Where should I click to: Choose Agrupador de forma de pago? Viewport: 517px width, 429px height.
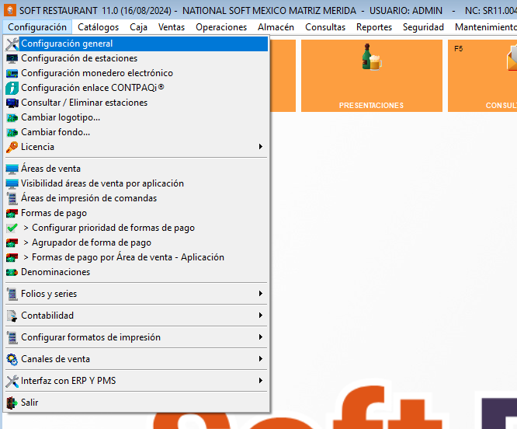(137, 243)
